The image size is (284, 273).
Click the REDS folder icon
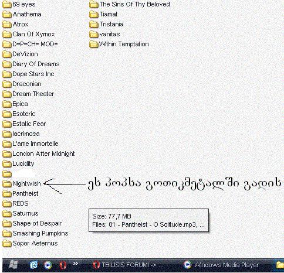[7, 203]
